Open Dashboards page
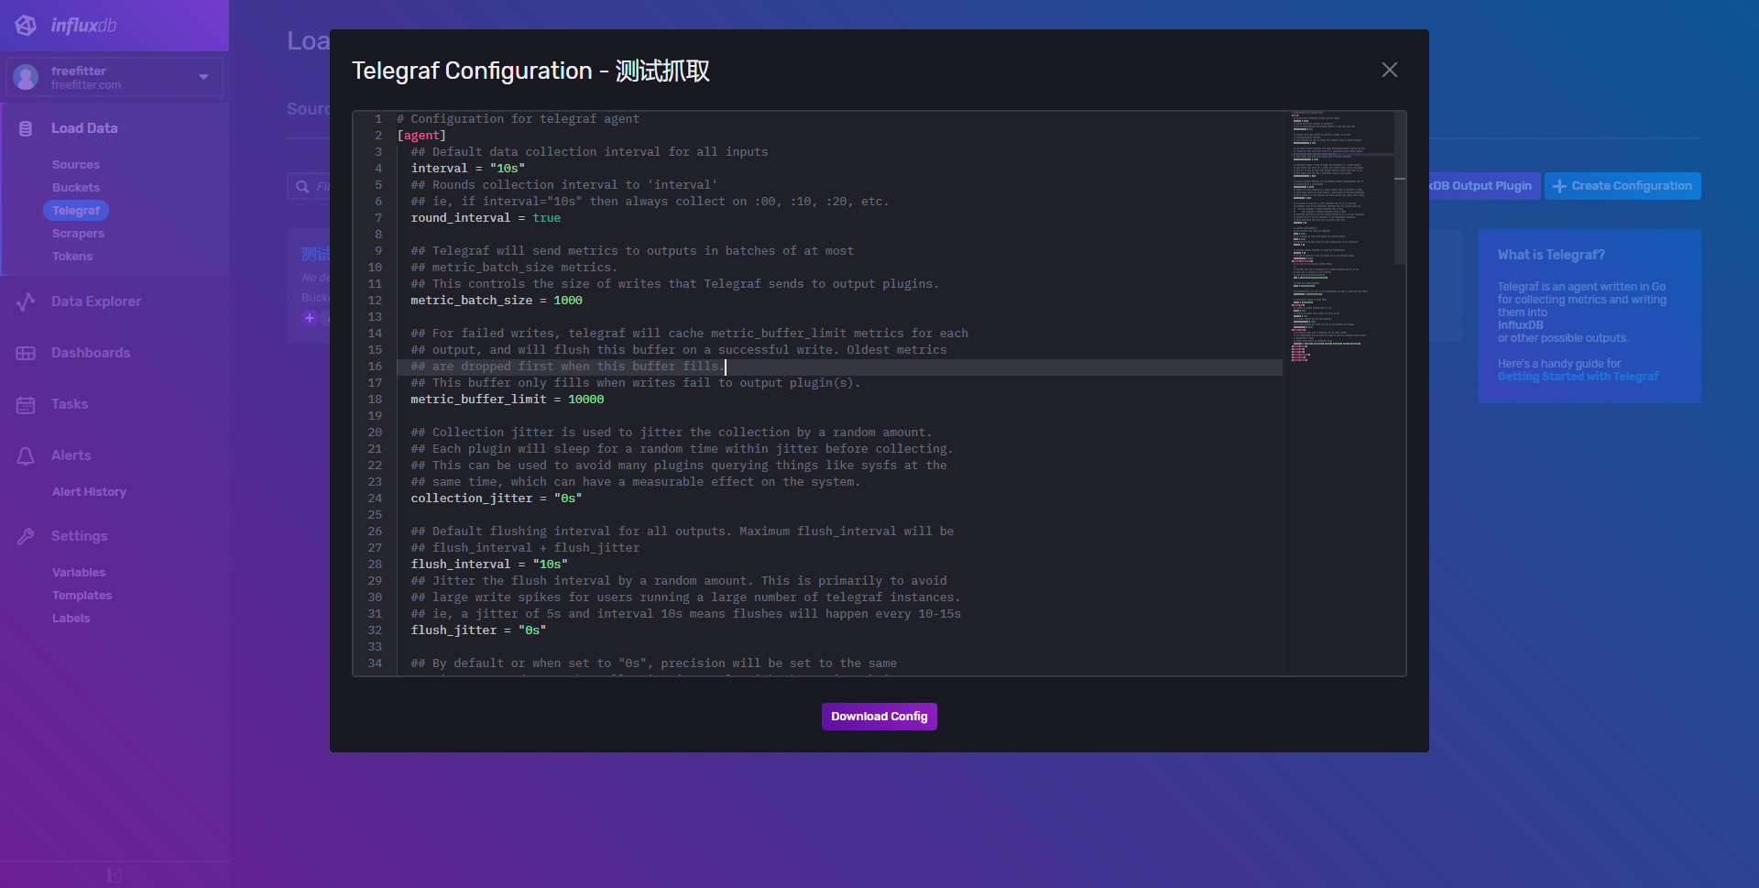The height and width of the screenshot is (888, 1759). tap(91, 353)
